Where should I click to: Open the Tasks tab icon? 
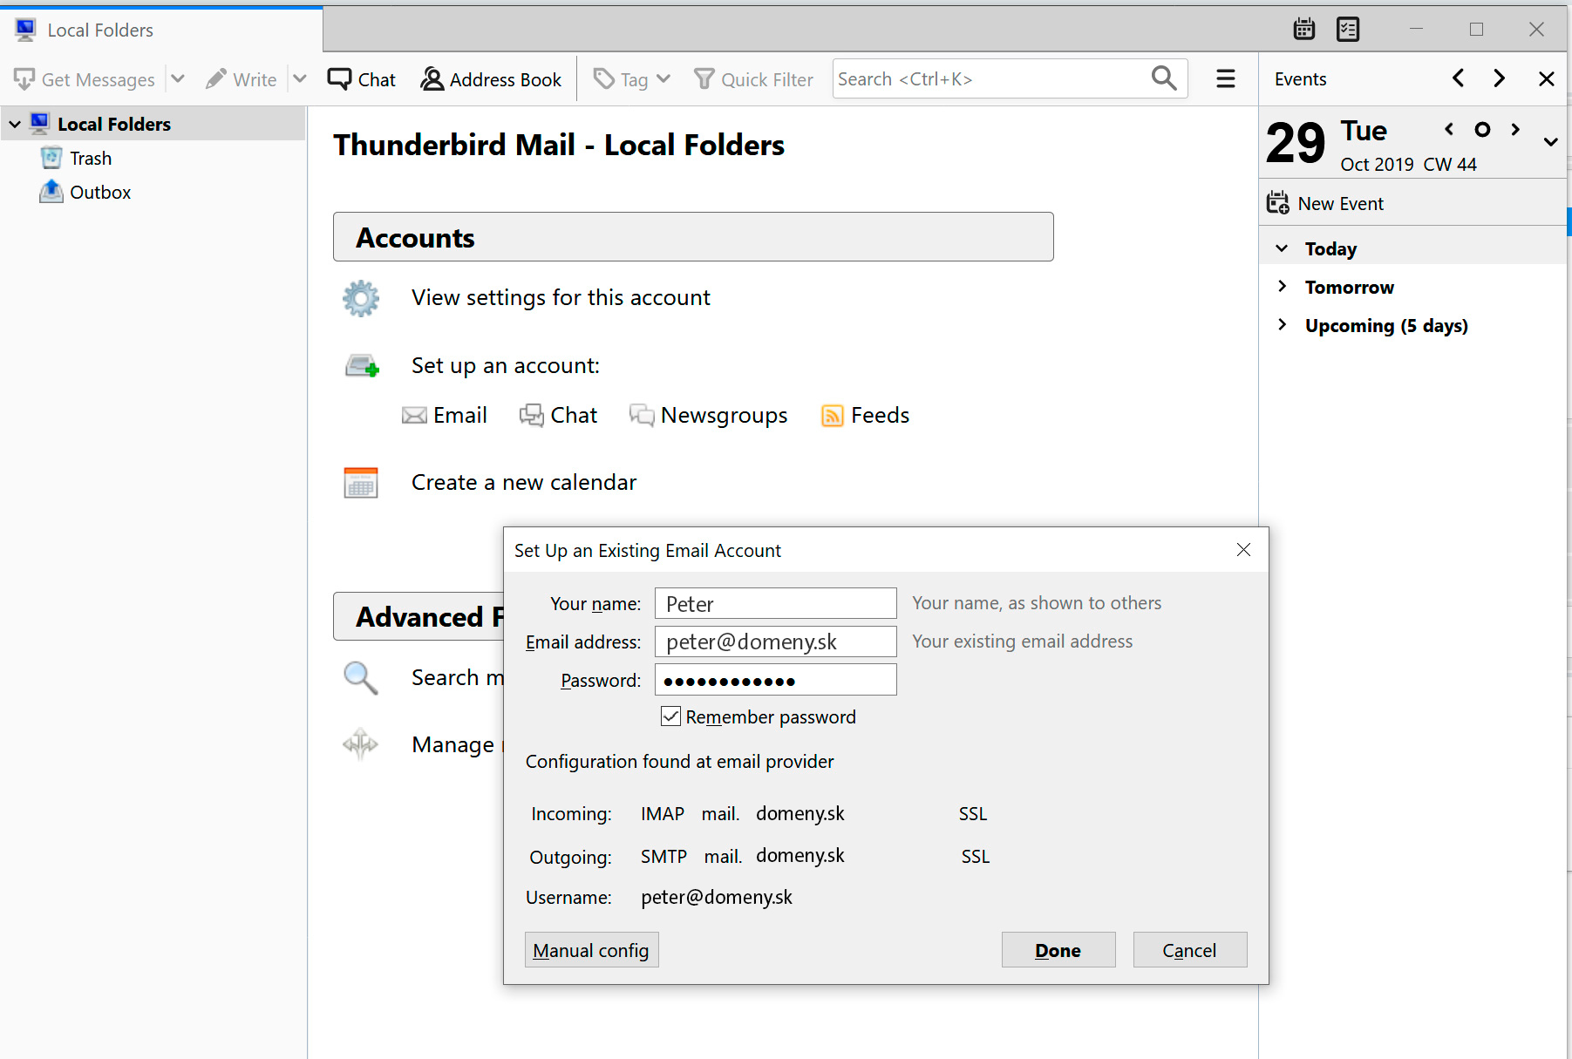click(1348, 30)
